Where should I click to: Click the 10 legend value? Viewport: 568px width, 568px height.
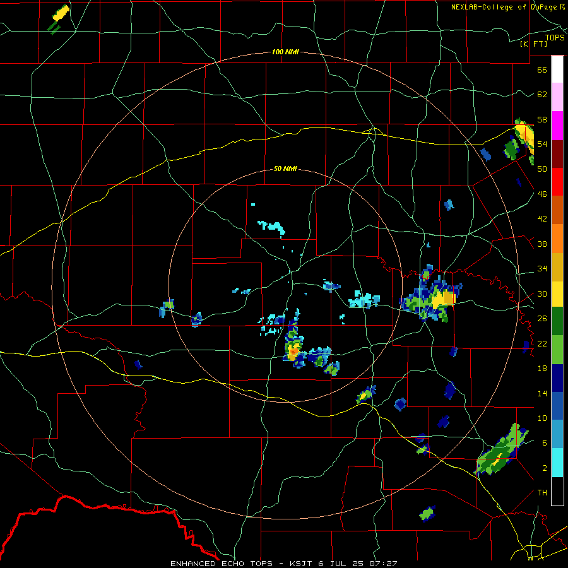pyautogui.click(x=542, y=418)
